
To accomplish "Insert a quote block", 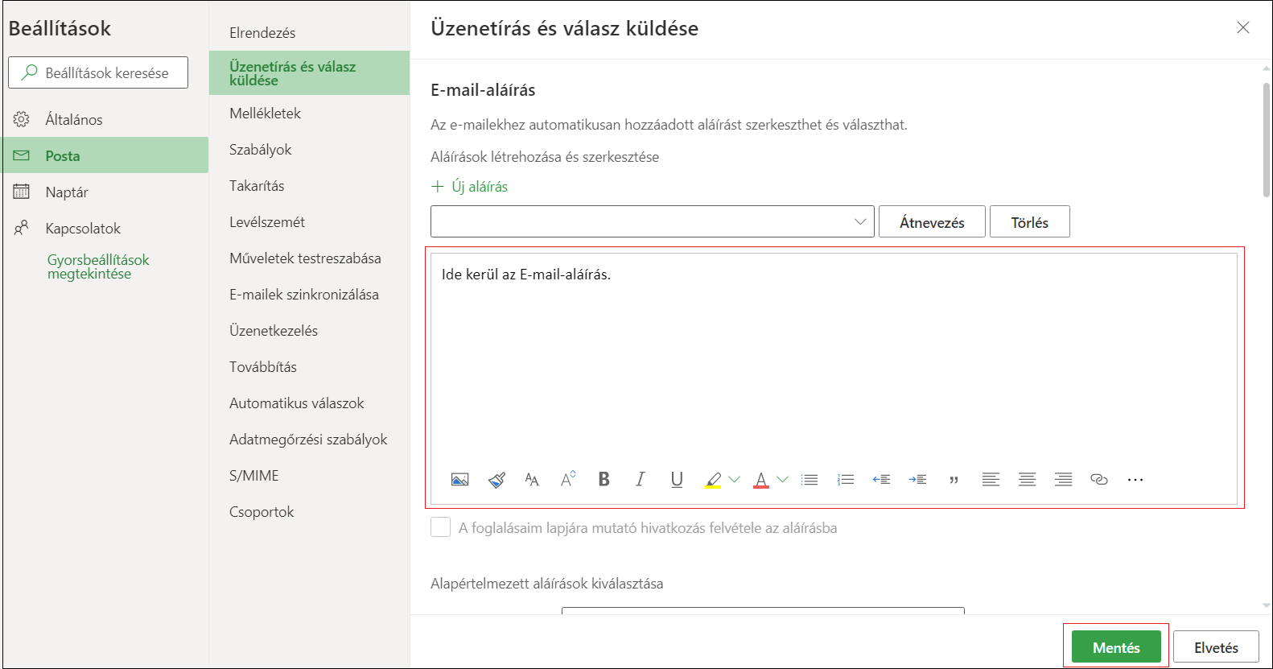I will [954, 481].
